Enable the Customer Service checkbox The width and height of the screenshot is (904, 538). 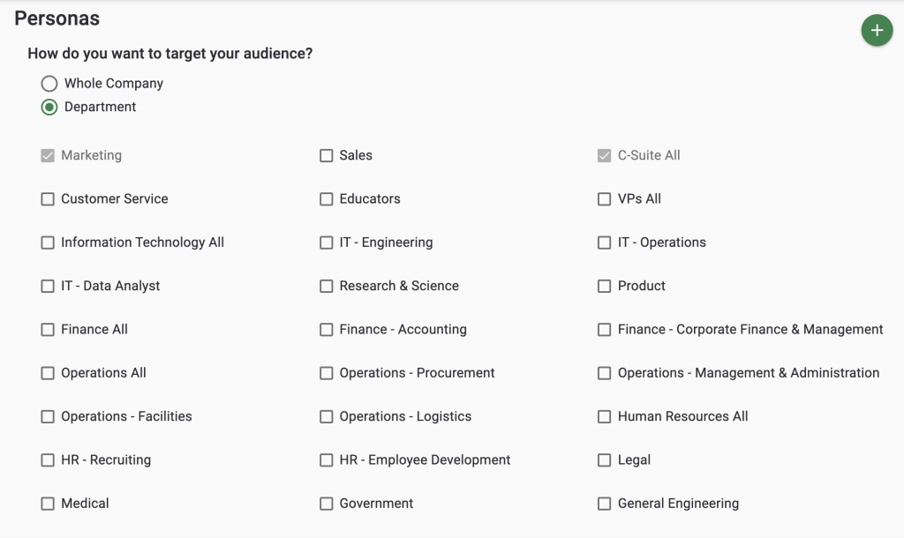click(48, 199)
